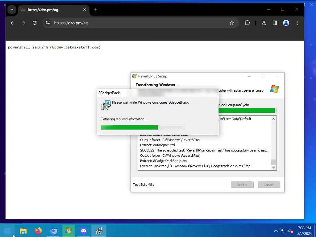
Task: Reload the dro.pm page
Action: coord(35,23)
